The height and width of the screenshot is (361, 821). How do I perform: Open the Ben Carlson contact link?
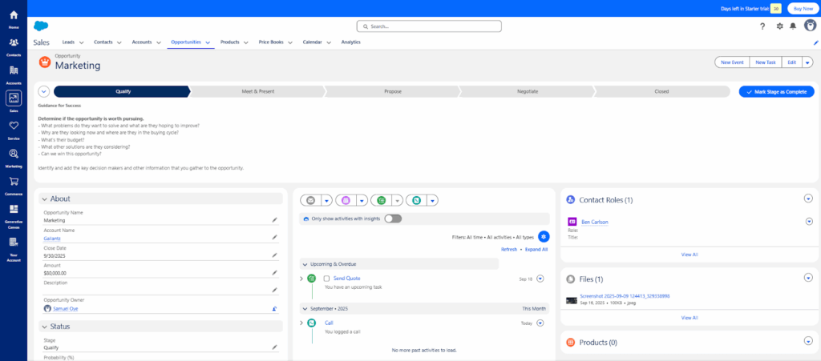pos(595,222)
